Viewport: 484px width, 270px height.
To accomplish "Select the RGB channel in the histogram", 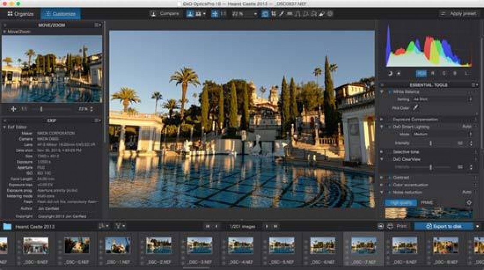I will (422, 74).
